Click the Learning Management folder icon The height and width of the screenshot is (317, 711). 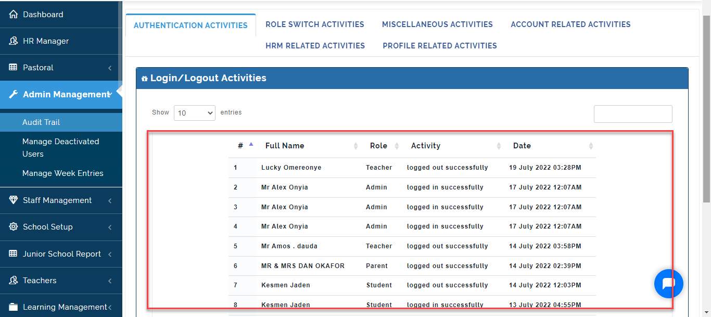14,307
